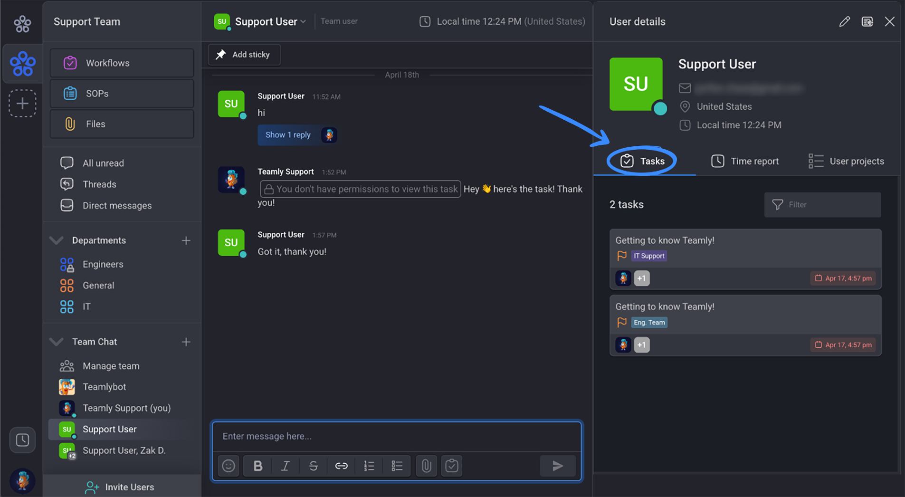Switch to User projects tab
The height and width of the screenshot is (497, 905).
click(846, 161)
